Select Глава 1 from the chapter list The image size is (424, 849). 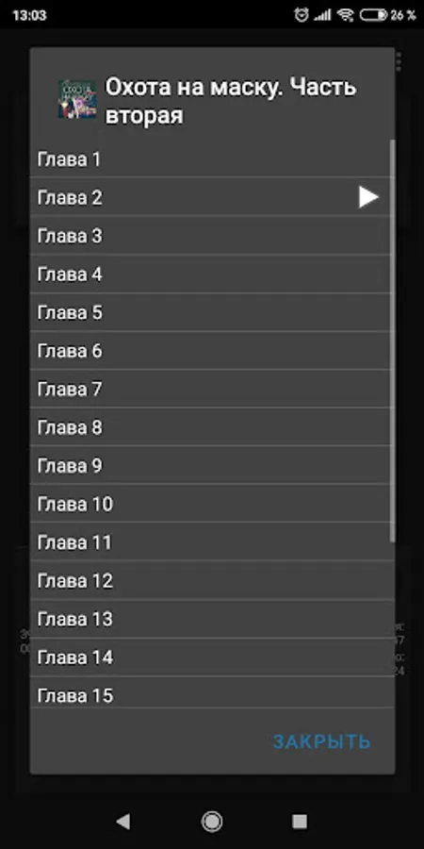tap(212, 159)
